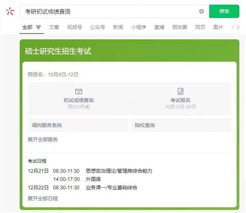This screenshot has height=213, width=246.
Task: Open the 公众号 tab
Action: (97, 27)
